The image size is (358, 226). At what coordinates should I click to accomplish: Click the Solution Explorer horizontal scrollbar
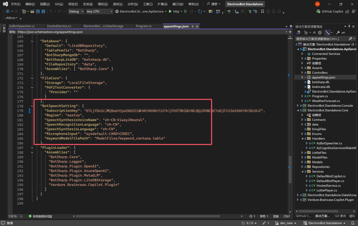318,211
